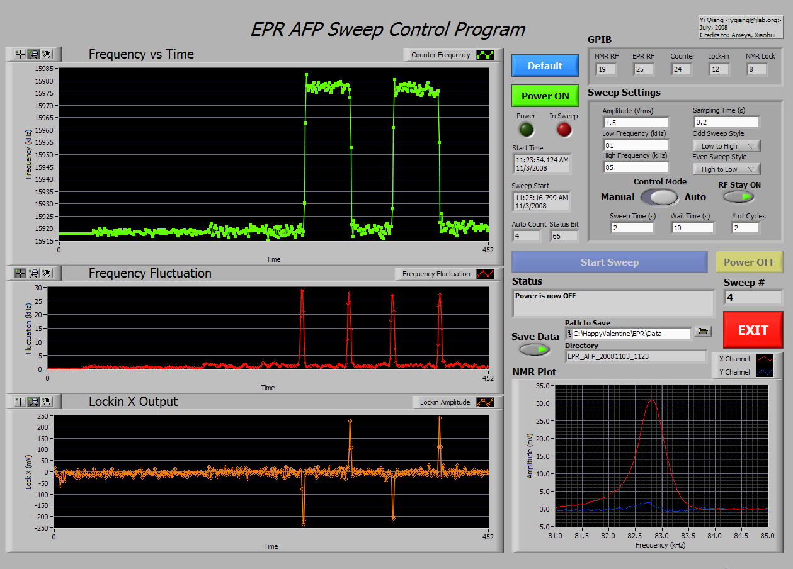Click the Default button
The width and height of the screenshot is (793, 569).
545,65
